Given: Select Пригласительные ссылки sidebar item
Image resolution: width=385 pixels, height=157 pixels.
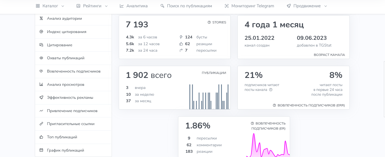Looking at the screenshot, I should 73,124.
